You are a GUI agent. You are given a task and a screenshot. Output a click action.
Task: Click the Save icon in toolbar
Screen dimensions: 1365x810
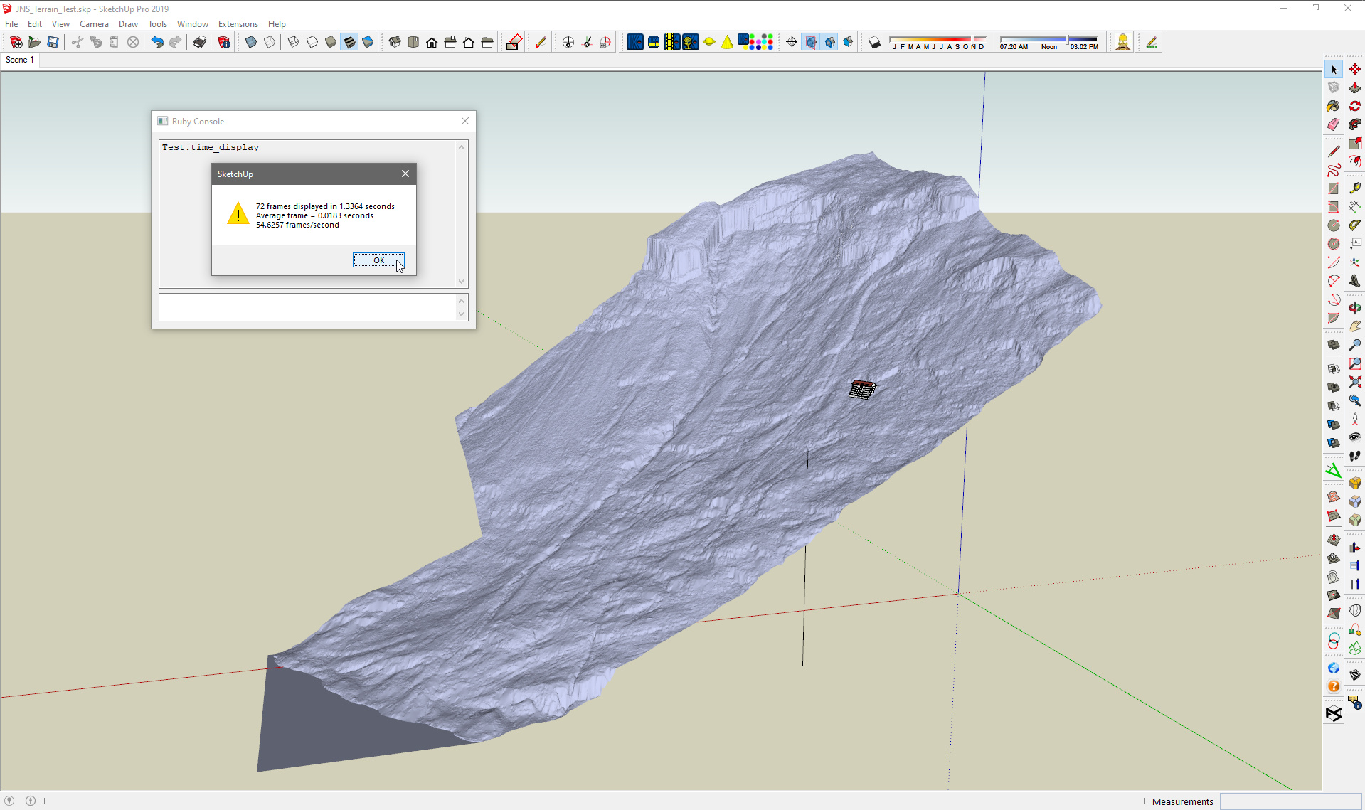(53, 43)
